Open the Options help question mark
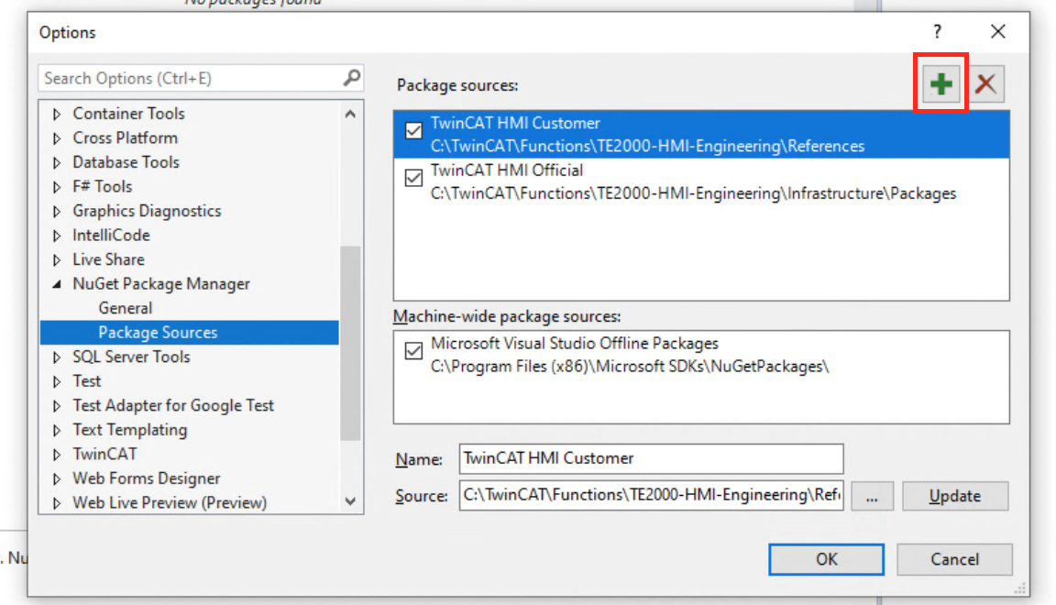 tap(937, 32)
